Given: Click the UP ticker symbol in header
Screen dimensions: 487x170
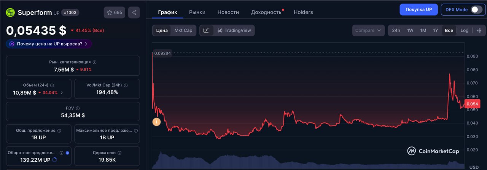Looking at the screenshot, I should 56,13.
